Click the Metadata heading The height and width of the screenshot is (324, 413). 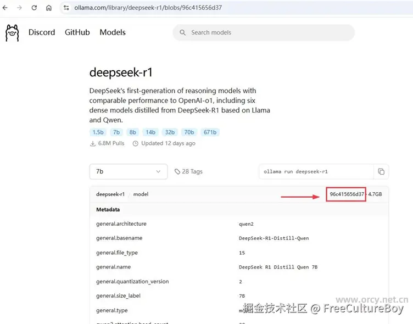(x=108, y=209)
